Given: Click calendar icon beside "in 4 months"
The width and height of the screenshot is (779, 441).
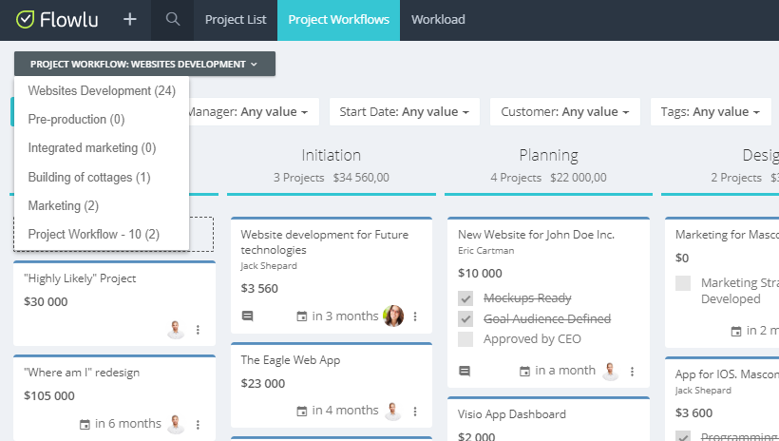Looking at the screenshot, I should 301,412.
